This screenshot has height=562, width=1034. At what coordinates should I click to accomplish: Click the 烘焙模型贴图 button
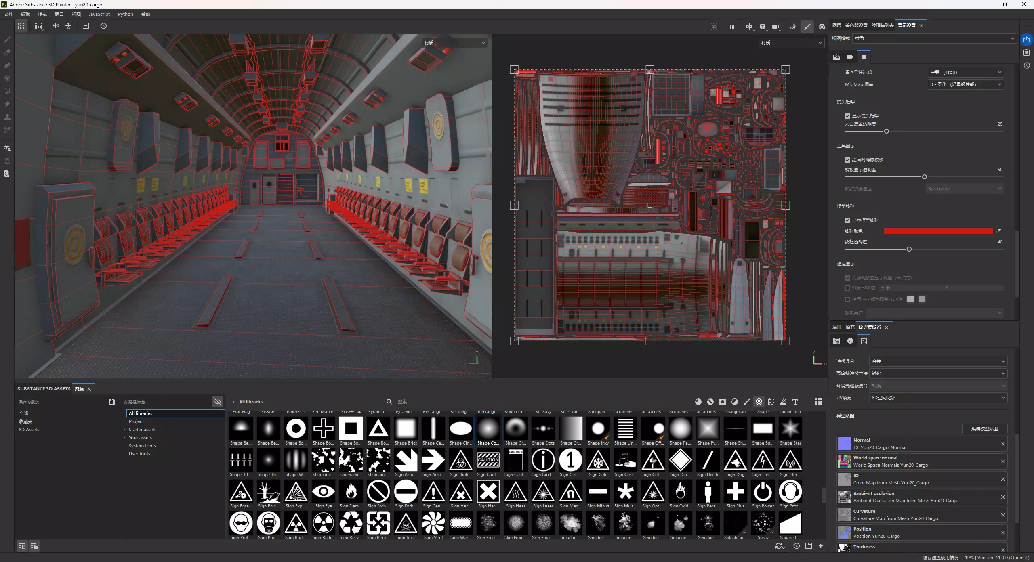click(984, 429)
